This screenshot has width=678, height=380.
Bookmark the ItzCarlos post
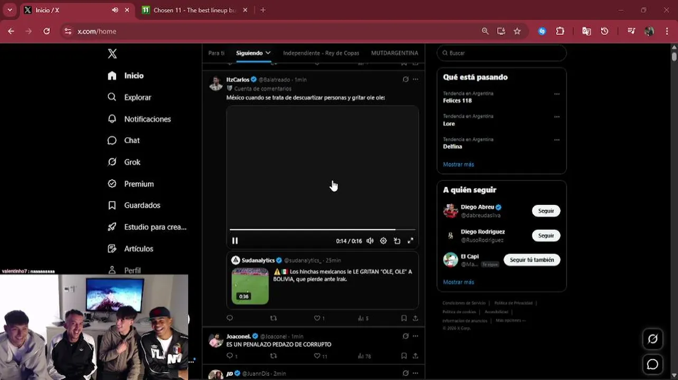[x=404, y=318]
